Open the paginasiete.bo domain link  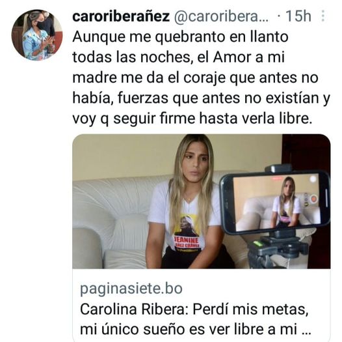point(131,289)
